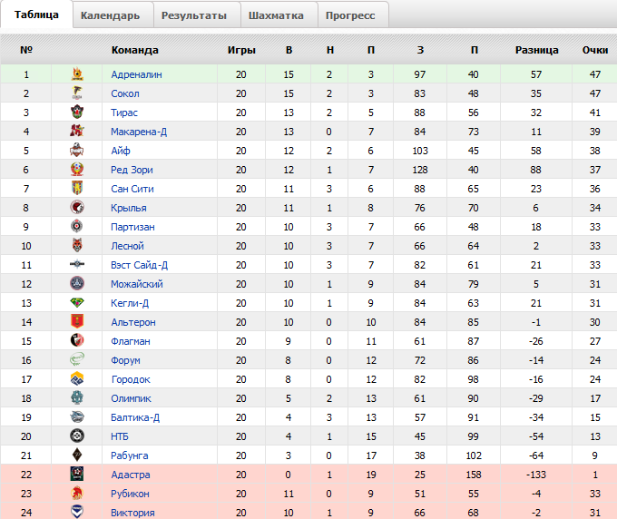Open the Результаты tab
617x519 pixels.
click(194, 15)
